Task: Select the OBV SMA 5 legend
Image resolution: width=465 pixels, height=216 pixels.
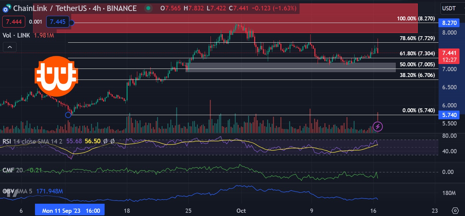Action: 17,191
